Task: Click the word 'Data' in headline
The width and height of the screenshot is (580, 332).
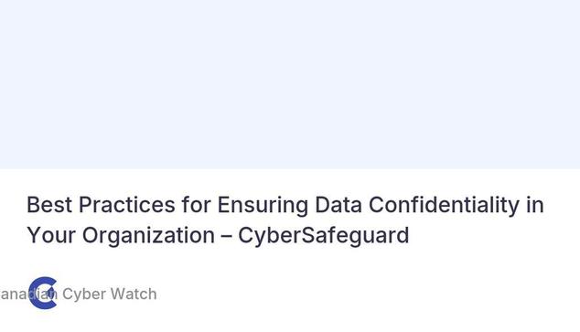Action: pyautogui.click(x=338, y=205)
